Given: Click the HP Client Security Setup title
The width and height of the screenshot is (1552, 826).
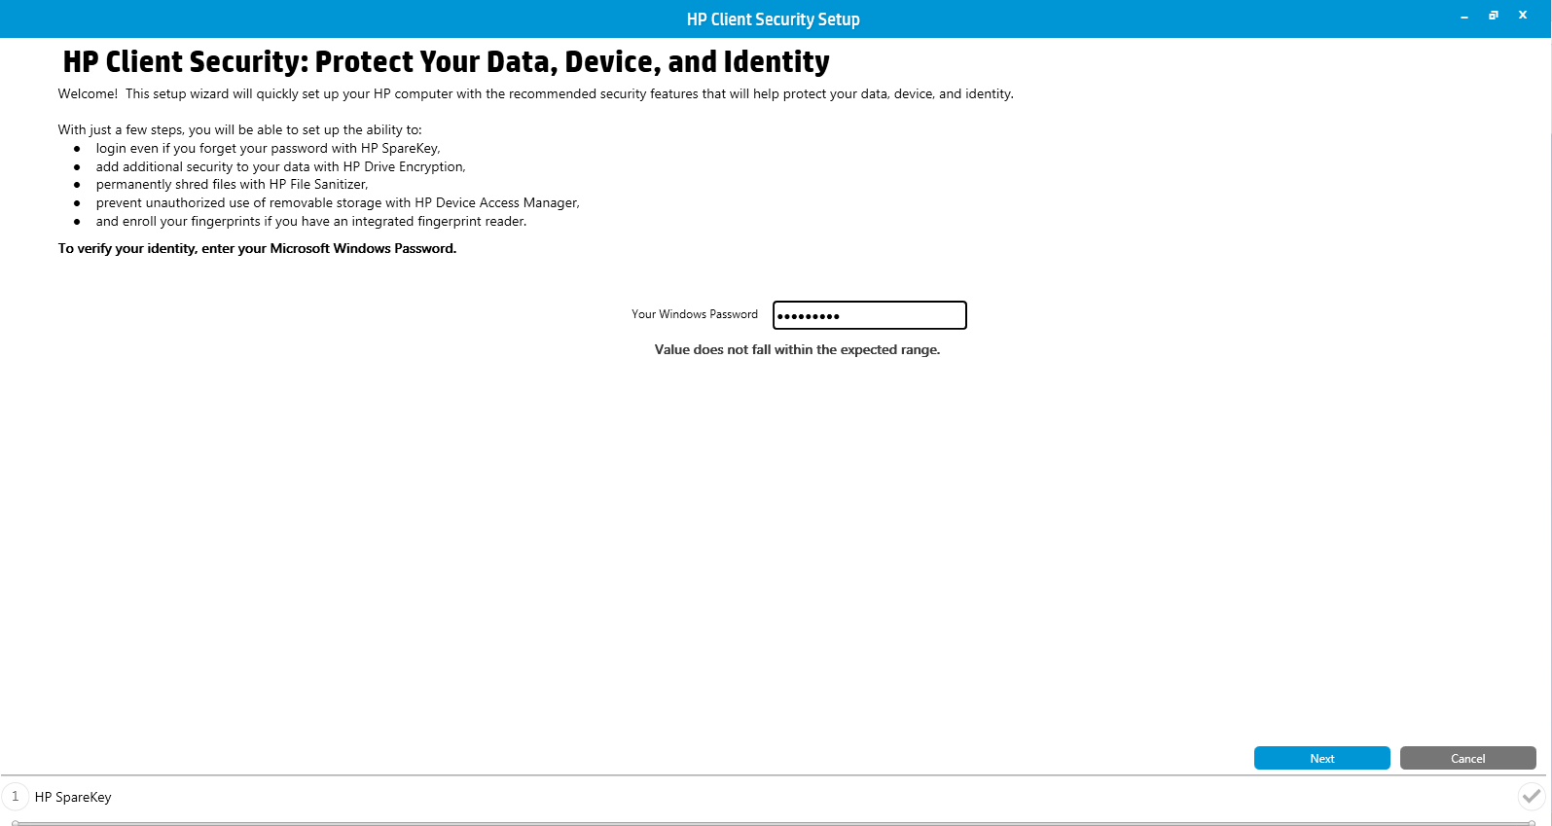Looking at the screenshot, I should coord(773,19).
